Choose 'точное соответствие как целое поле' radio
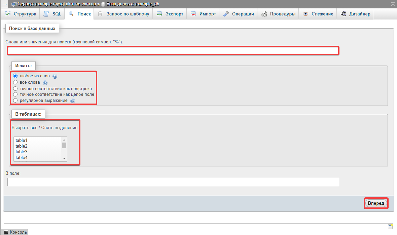The width and height of the screenshot is (397, 235). click(x=15, y=94)
